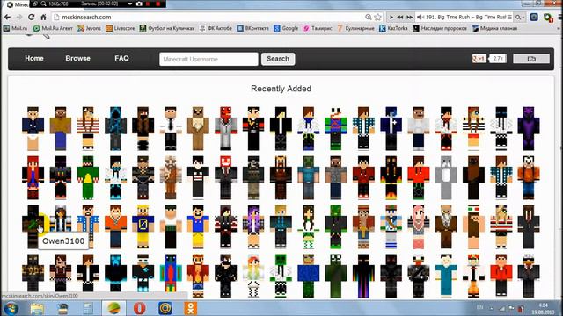
Task: Open the red-faced skin in gray suit
Action: (x=226, y=128)
